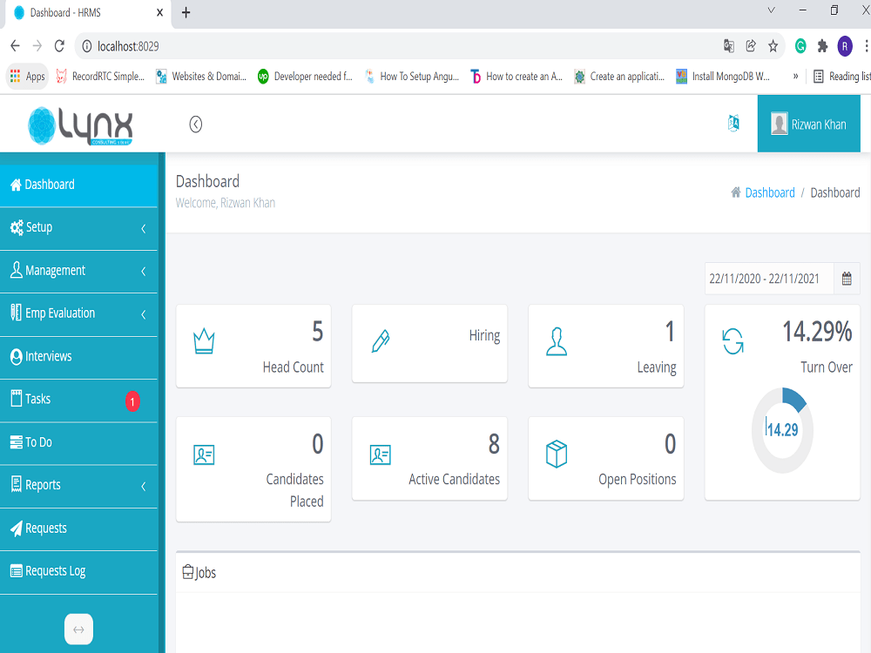Open the Grammarly extension icon

800,46
